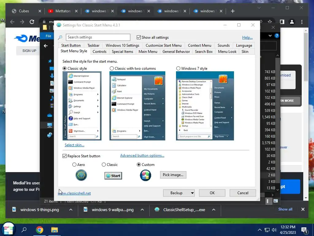Open the Windows 10 Settings tab
The height and width of the screenshot is (236, 314).
coord(122,45)
